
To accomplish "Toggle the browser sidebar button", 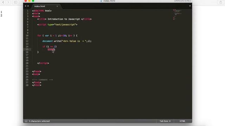I will click(x=15, y=2).
